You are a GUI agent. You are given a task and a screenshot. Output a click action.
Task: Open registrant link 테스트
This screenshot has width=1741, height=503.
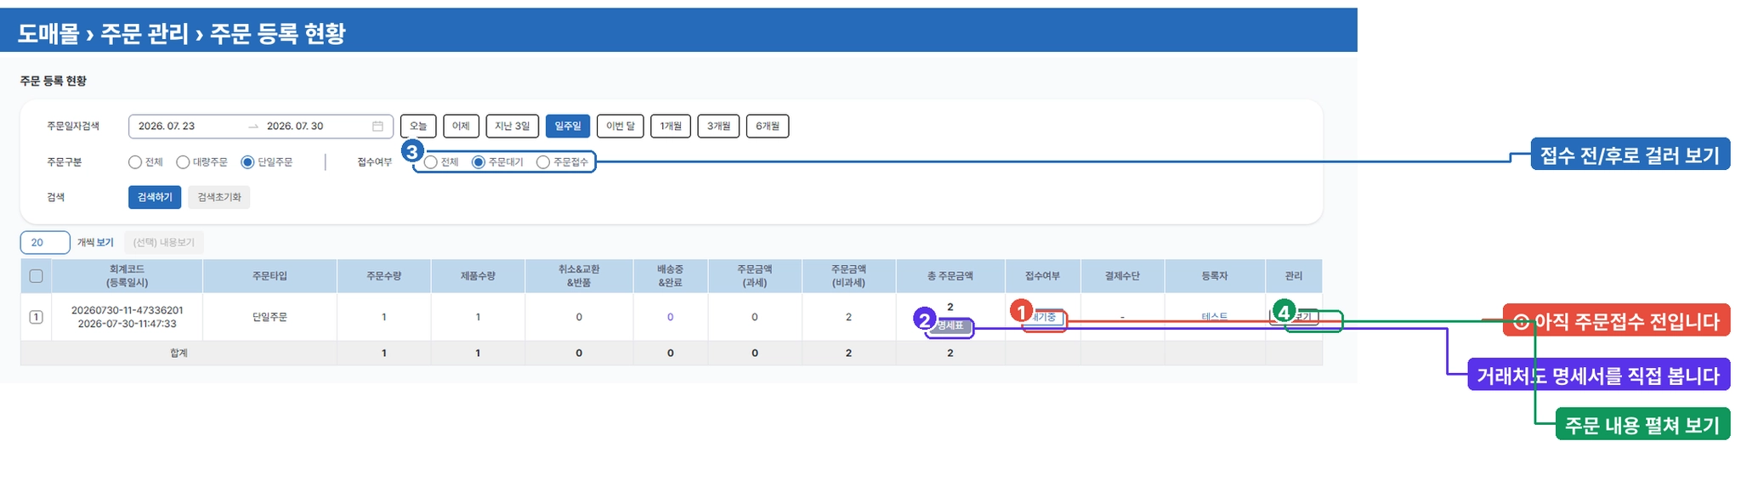(x=1214, y=317)
